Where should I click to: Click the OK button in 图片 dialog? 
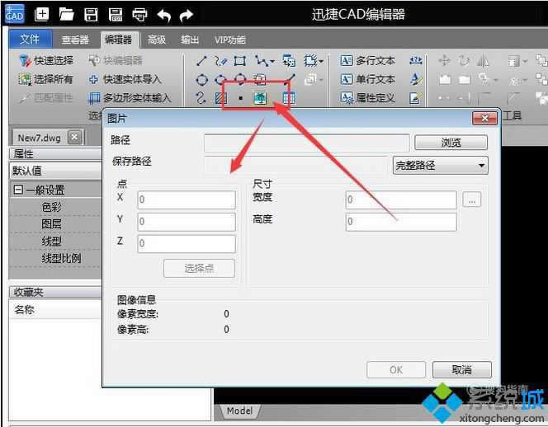396,370
